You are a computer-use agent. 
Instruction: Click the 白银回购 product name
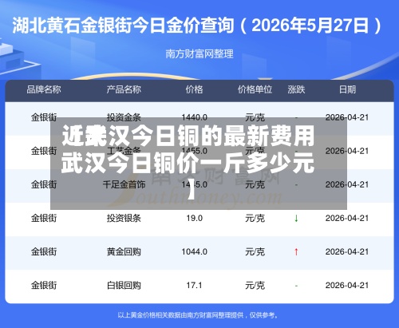tap(124, 286)
